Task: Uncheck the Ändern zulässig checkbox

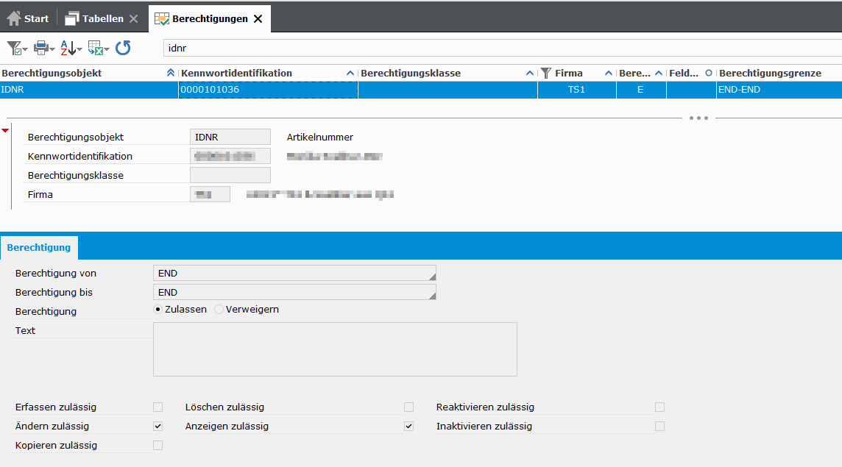Action: point(158,426)
